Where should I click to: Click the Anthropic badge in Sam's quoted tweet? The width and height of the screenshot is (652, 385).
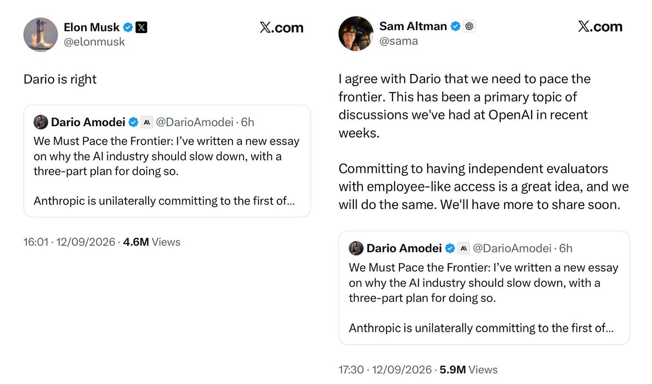(x=464, y=248)
